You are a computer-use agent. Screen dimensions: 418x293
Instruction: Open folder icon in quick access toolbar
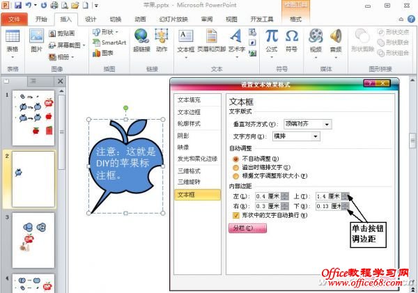(x=75, y=5)
